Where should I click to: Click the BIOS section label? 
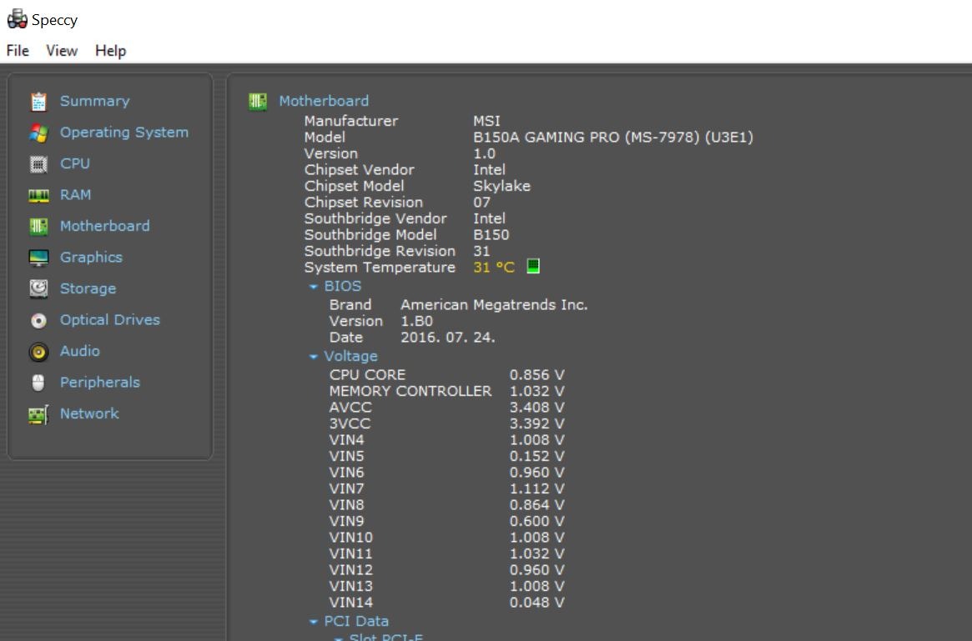click(342, 286)
